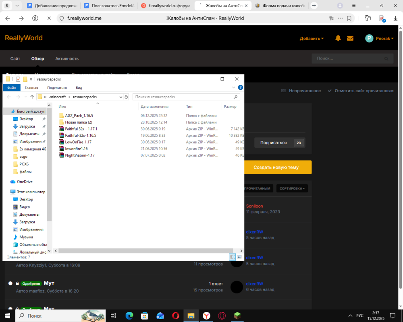The width and height of the screenshot is (403, 322).
Task: Select OneDrive in navigation pane
Action: click(25, 182)
